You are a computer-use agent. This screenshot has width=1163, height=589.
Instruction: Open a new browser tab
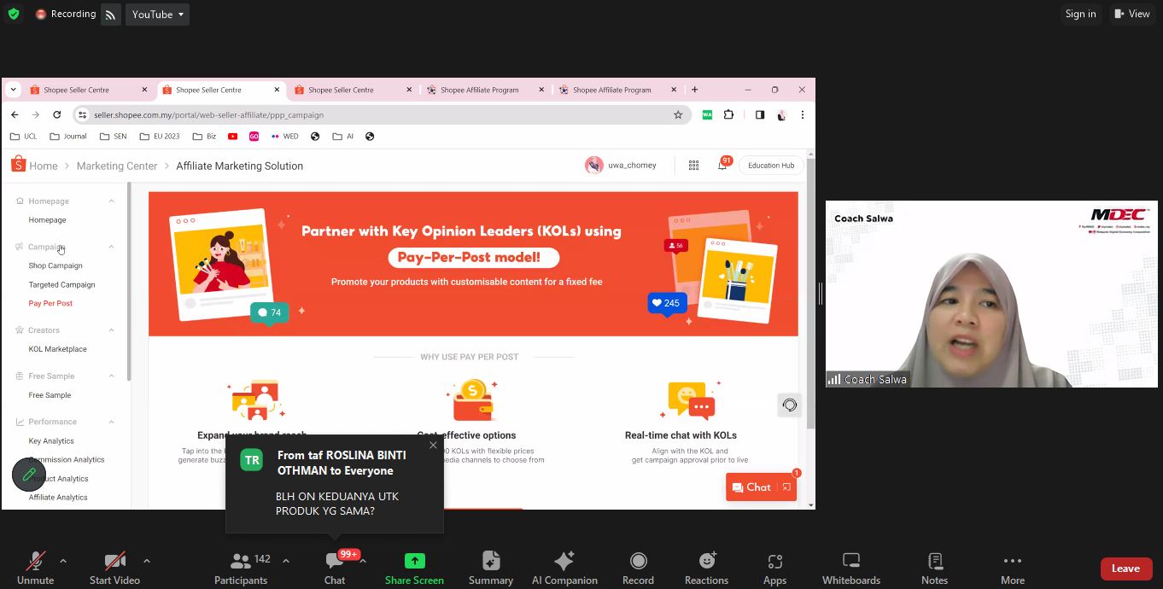pos(694,90)
